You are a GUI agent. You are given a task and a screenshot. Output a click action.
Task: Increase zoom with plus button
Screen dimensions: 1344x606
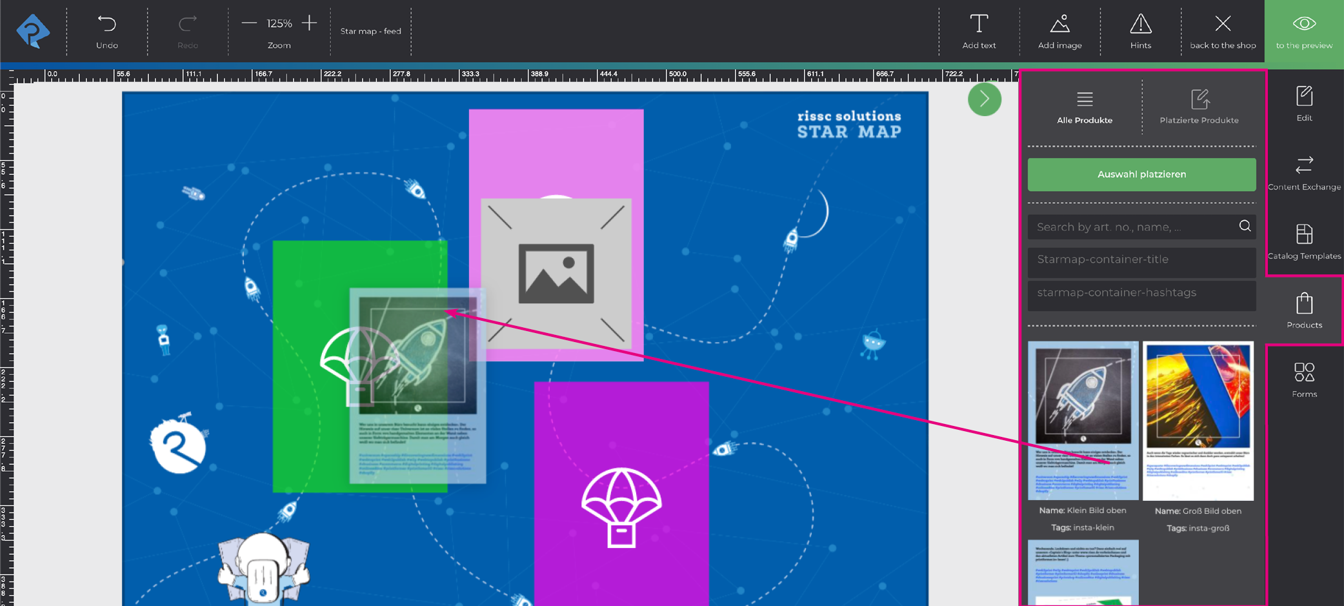(310, 23)
